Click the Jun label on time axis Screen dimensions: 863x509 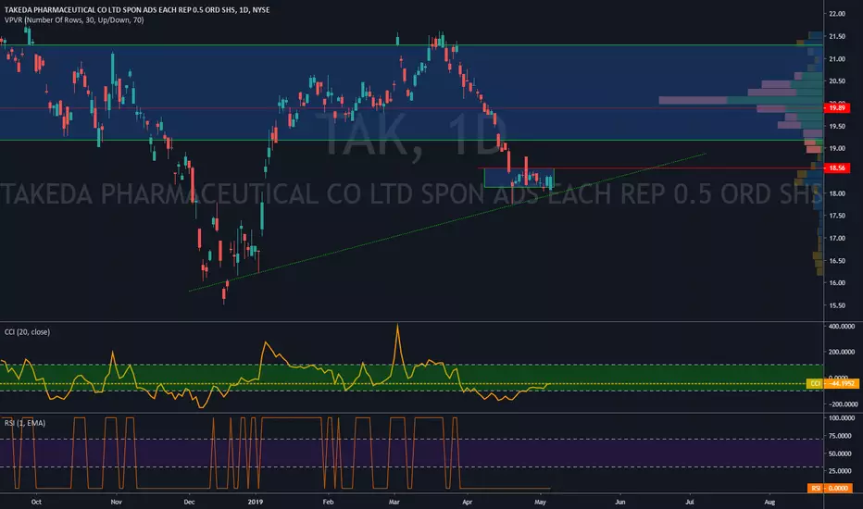pos(620,502)
